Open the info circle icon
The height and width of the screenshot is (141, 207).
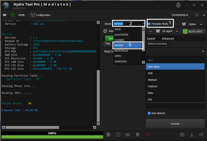(118, 134)
